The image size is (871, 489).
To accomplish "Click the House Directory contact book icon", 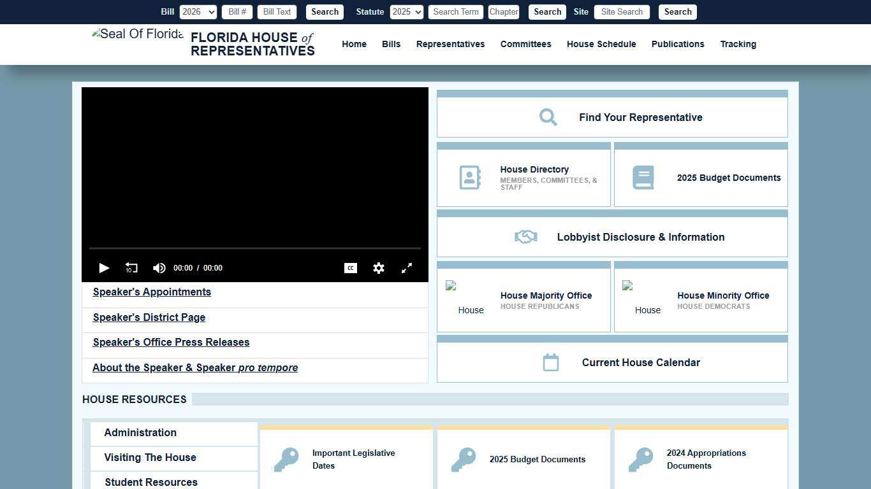I will [x=470, y=178].
